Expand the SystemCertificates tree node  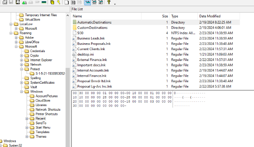[21, 83]
